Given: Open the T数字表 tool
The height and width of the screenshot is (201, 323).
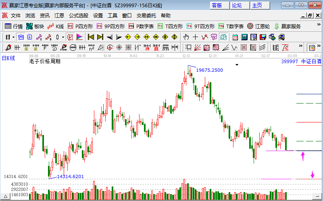Looking at the screenshot, I should tap(231, 26).
